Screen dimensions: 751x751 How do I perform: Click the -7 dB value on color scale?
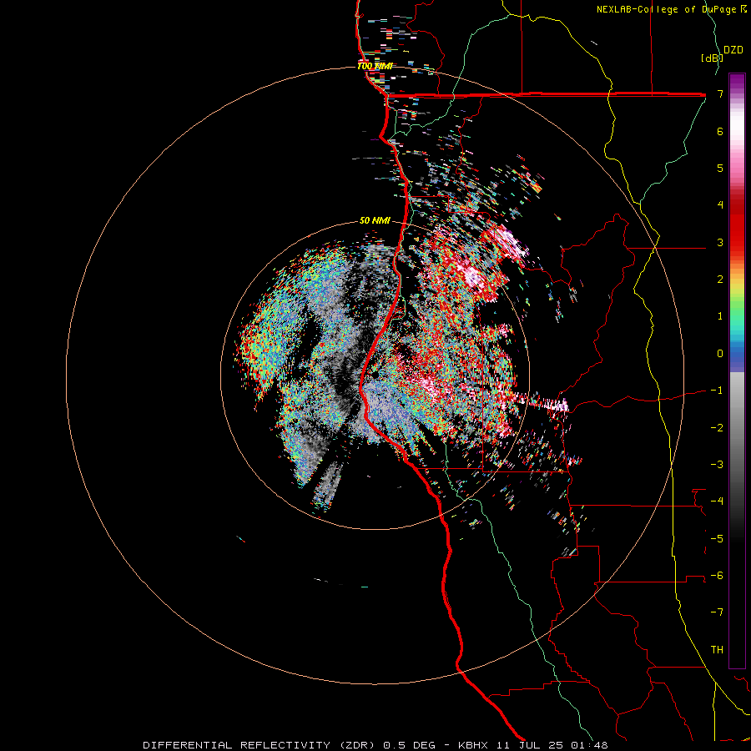717,612
